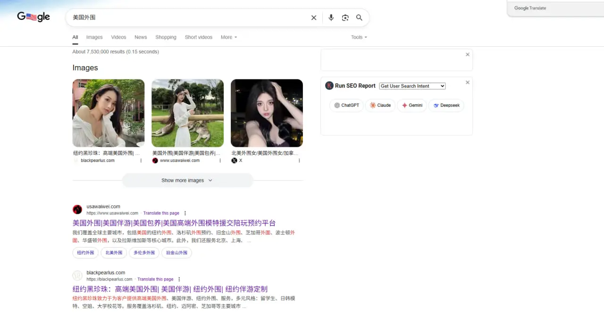Viewport: 604px width, 315px height.
Task: Click the ChatGPT button
Action: pyautogui.click(x=346, y=105)
